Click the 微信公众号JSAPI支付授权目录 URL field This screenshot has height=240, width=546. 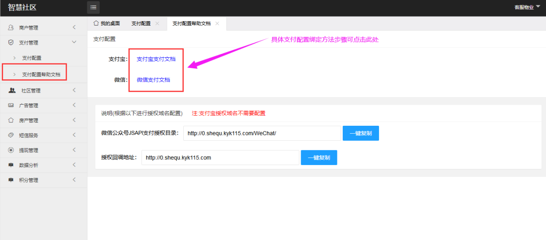pos(262,133)
